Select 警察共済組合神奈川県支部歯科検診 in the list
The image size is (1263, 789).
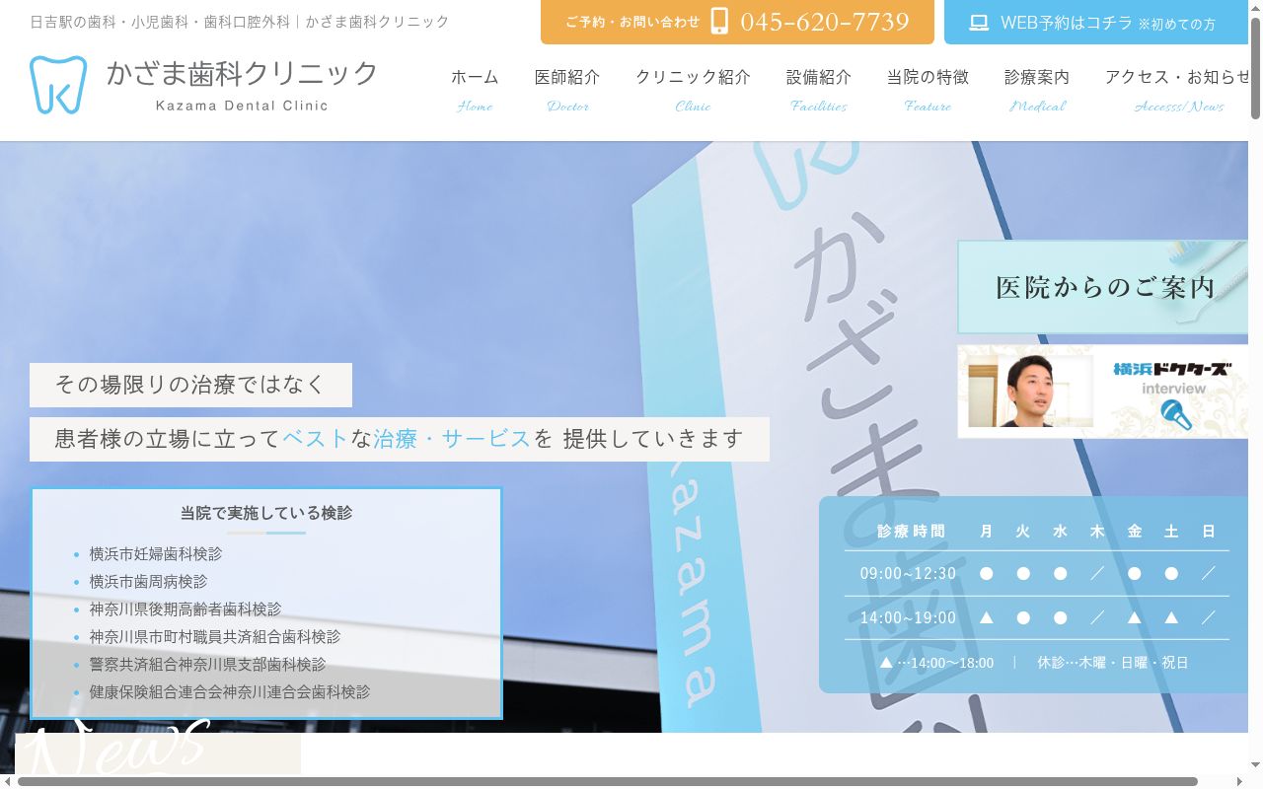coord(207,665)
